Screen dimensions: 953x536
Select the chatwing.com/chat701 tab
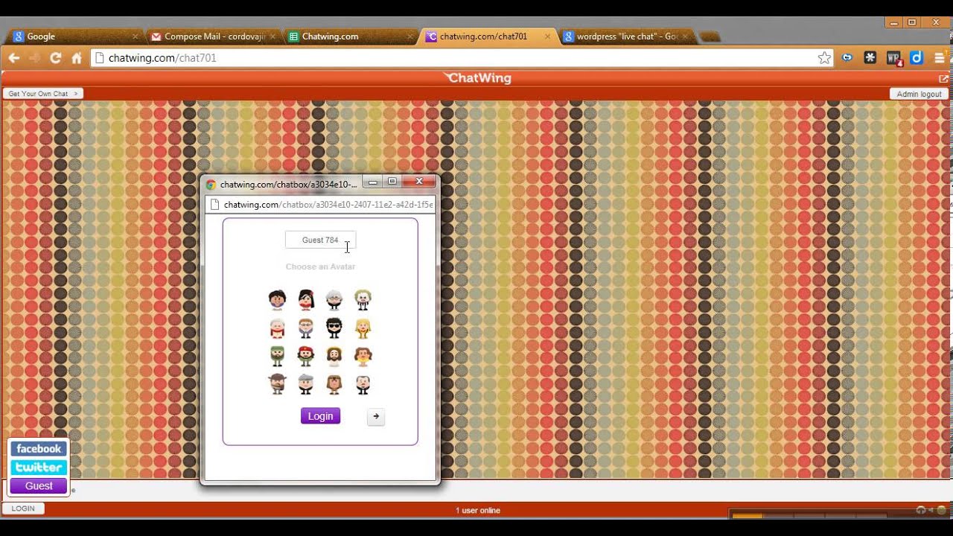tap(488, 36)
